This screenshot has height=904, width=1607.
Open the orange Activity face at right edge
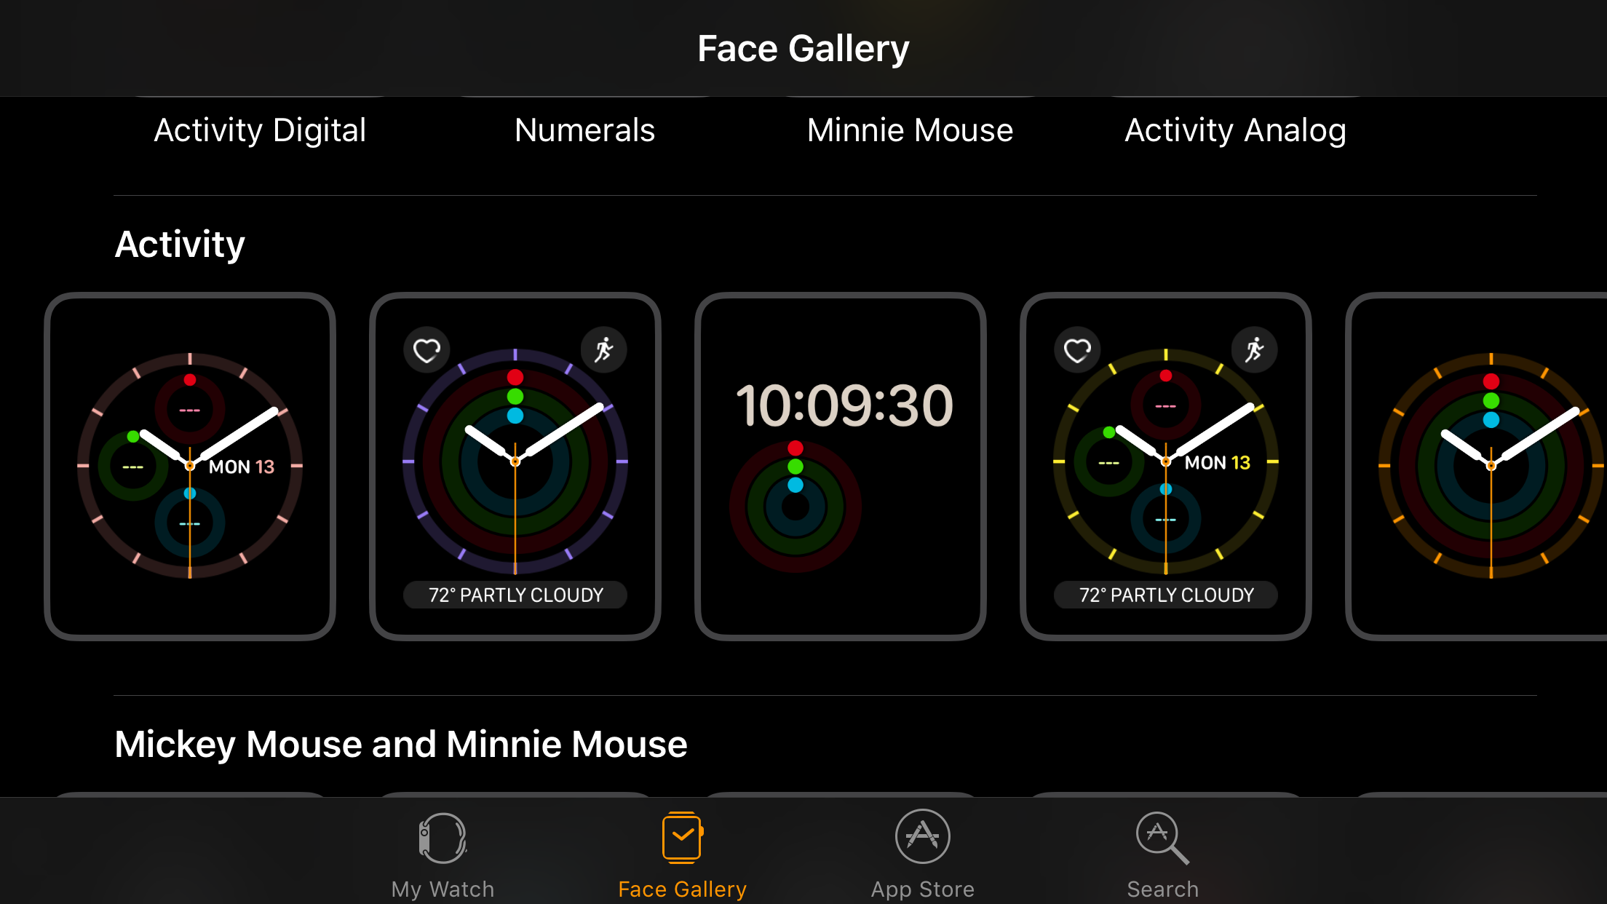pos(1477,467)
